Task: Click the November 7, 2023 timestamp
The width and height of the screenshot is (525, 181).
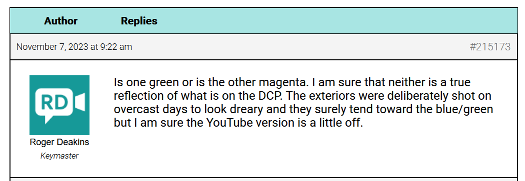Action: 74,47
